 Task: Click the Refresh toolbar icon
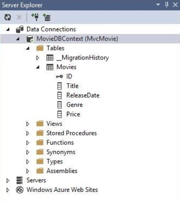pyautogui.click(x=7, y=18)
